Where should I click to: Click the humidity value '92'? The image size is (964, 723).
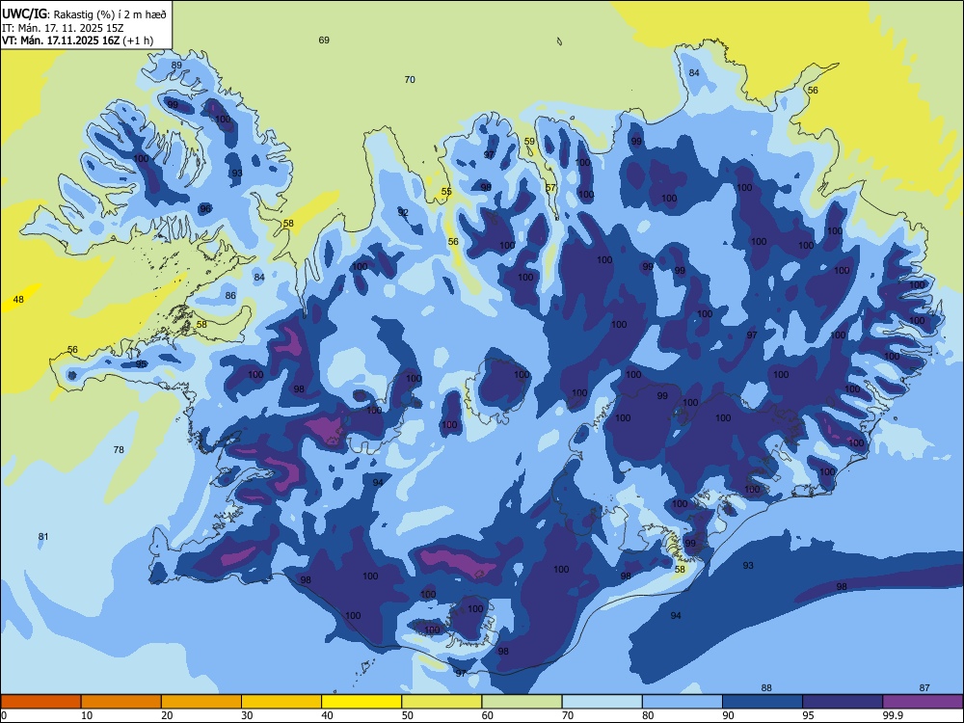coord(403,213)
